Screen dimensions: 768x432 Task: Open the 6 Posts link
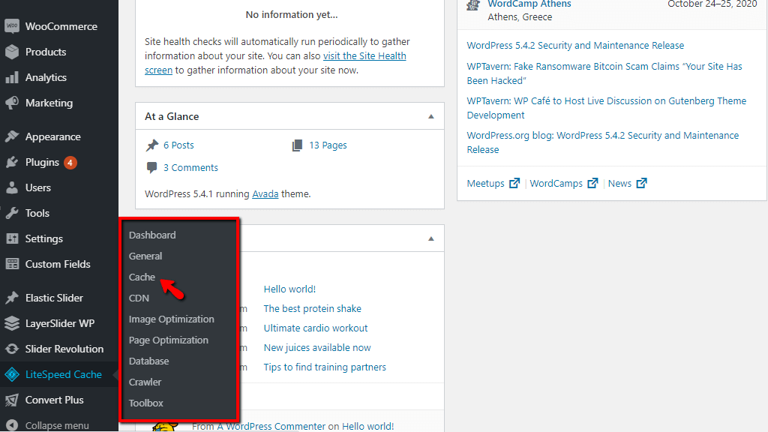point(178,145)
